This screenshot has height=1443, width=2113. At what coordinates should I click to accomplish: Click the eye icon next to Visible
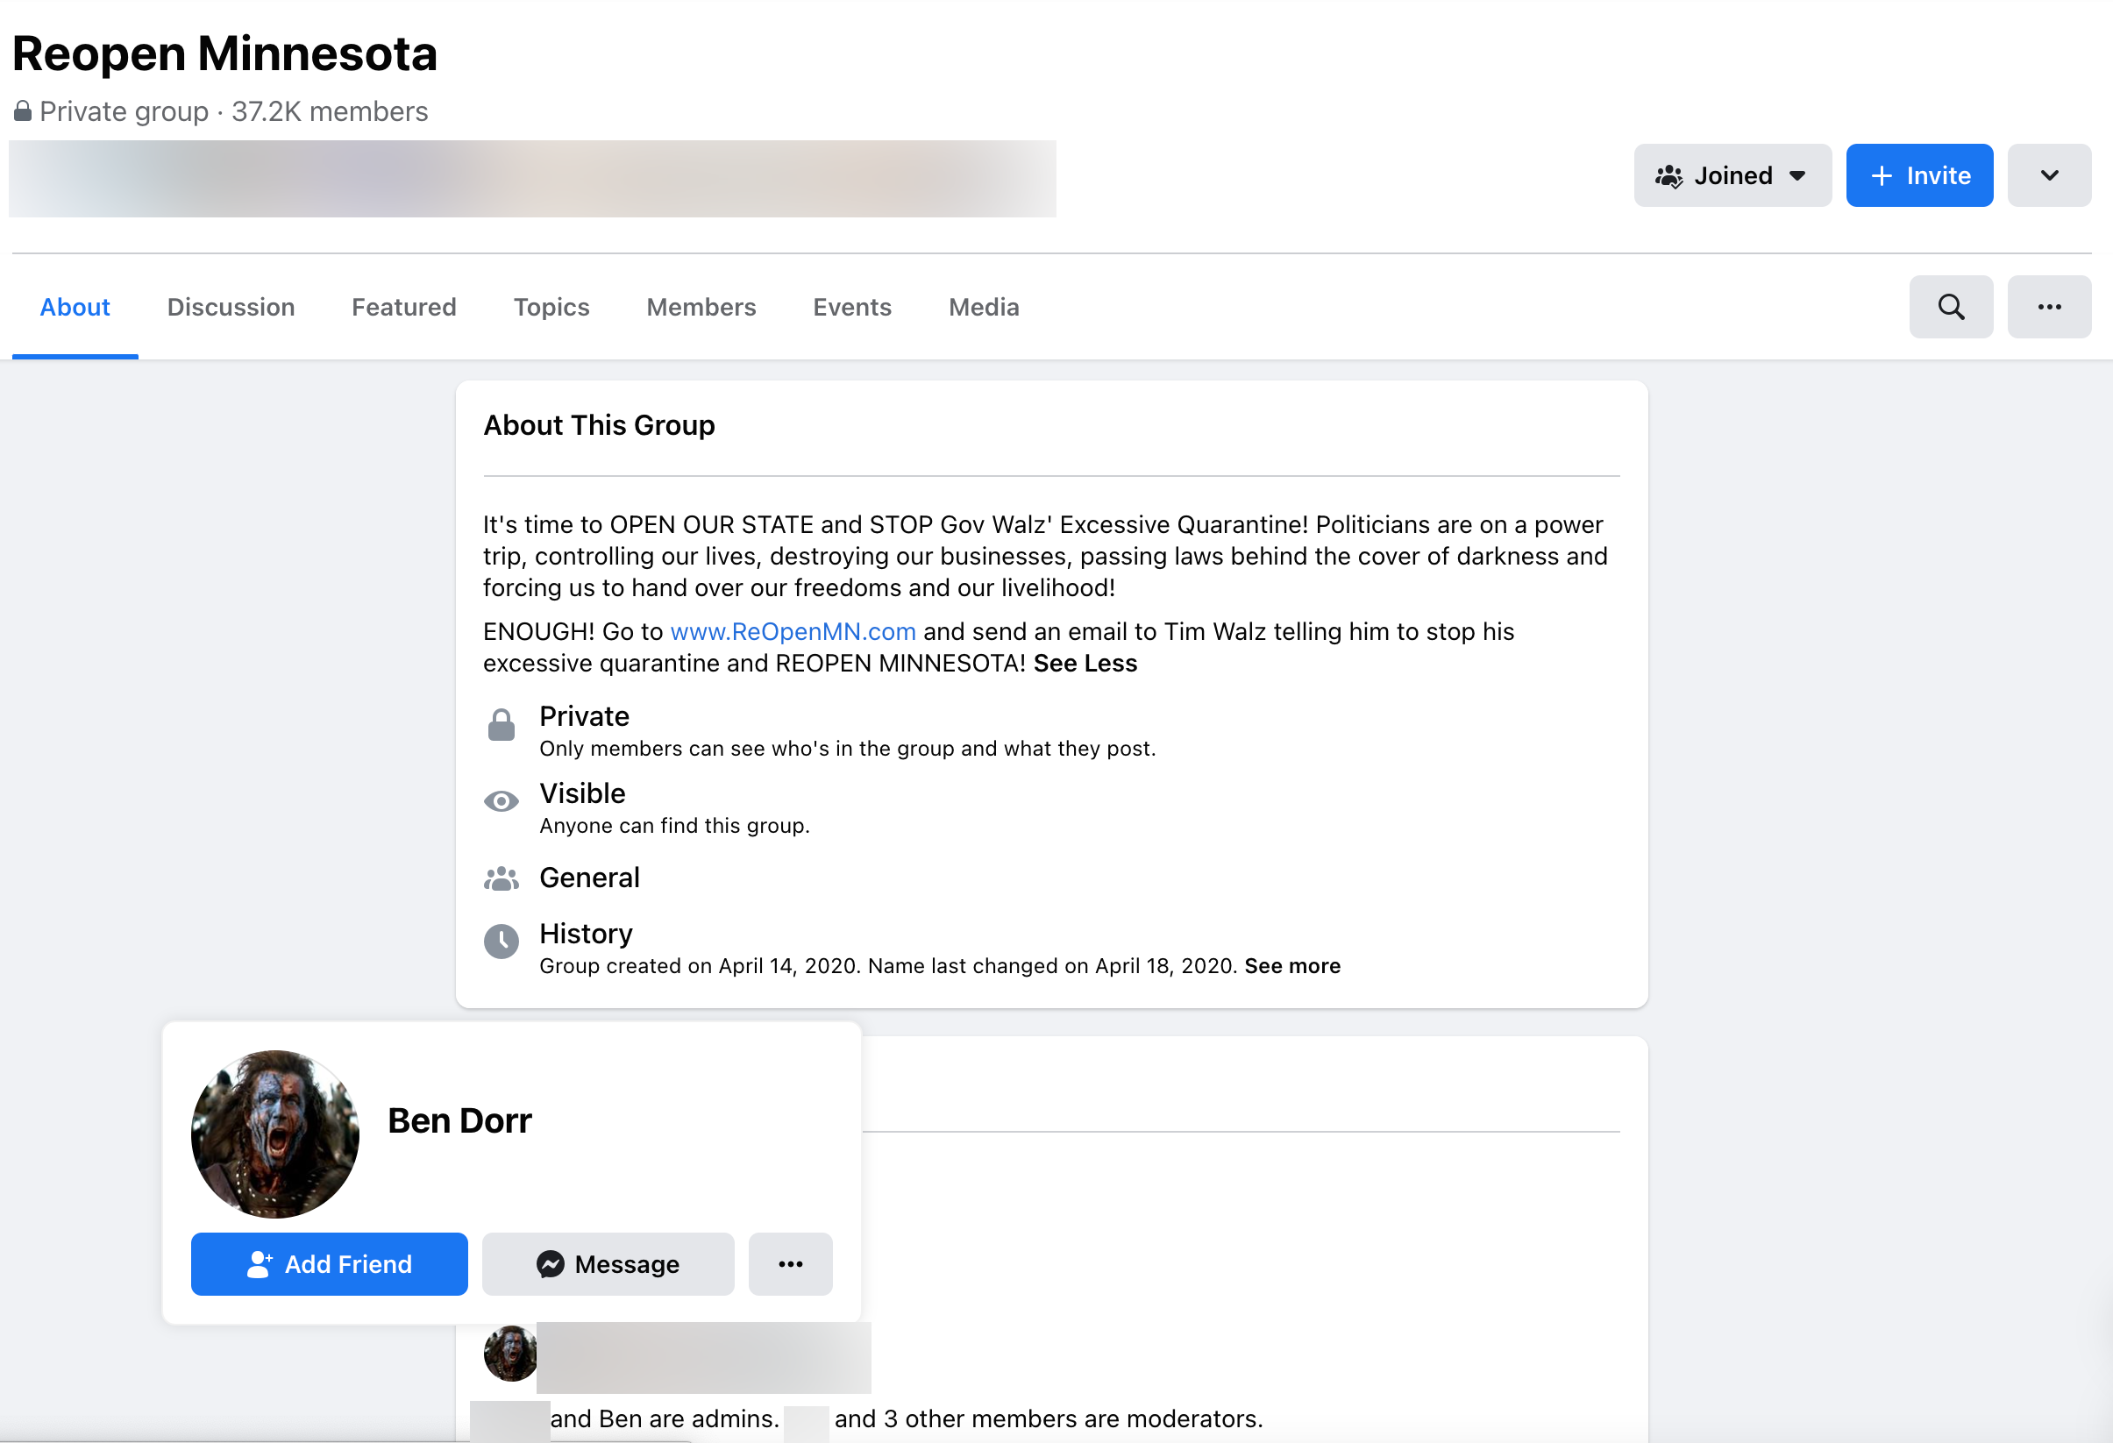(501, 801)
